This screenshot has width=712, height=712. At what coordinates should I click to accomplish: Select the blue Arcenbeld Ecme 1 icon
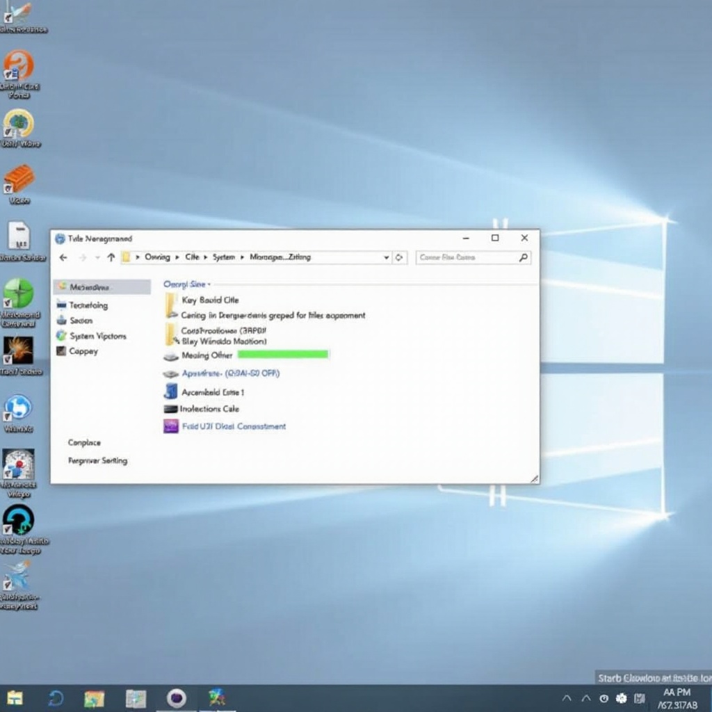171,391
